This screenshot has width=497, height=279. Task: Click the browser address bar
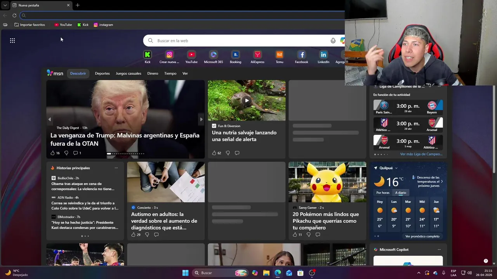tap(182, 15)
